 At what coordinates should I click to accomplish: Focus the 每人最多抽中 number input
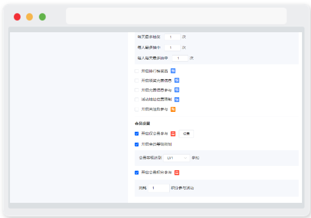click(173, 47)
